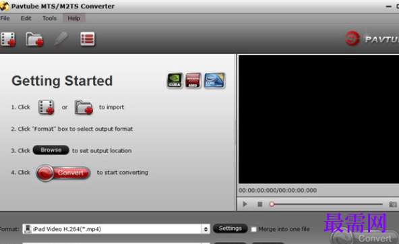Open the format Settings button
The width and height of the screenshot is (399, 244).
click(230, 228)
